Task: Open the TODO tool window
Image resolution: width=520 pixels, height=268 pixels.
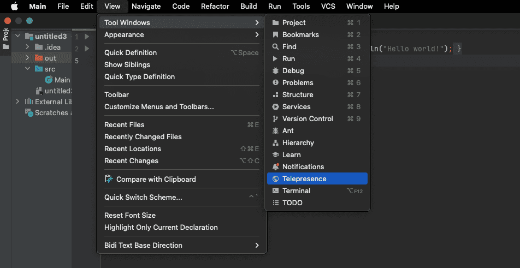Action: [x=317, y=203]
